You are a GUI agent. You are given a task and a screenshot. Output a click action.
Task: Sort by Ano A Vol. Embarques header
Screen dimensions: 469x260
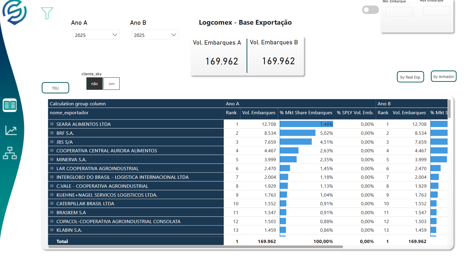pyautogui.click(x=259, y=113)
